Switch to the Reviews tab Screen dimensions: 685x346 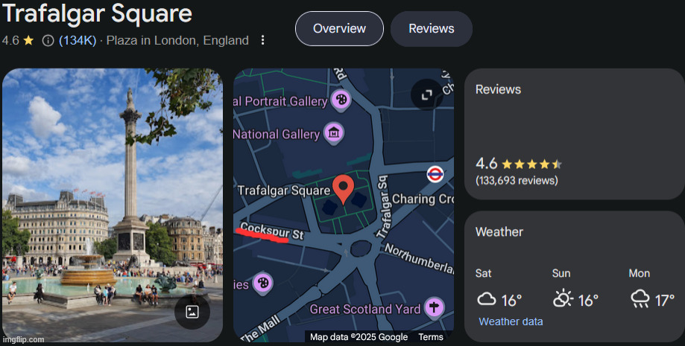tap(431, 28)
